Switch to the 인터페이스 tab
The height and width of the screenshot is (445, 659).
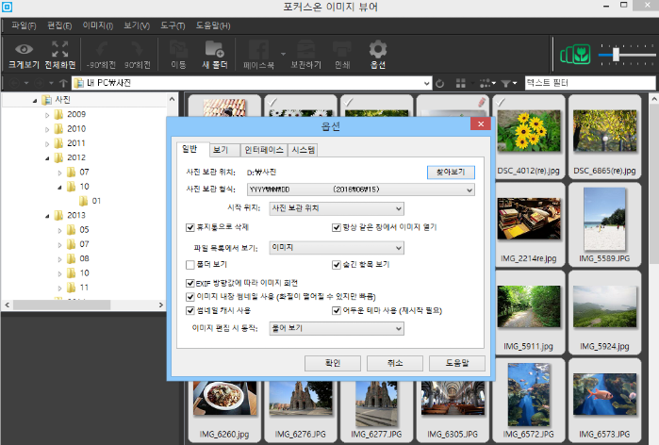[264, 150]
